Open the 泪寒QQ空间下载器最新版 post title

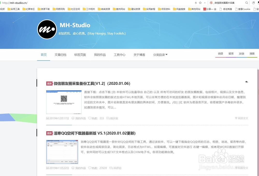pyautogui.click(x=95, y=133)
